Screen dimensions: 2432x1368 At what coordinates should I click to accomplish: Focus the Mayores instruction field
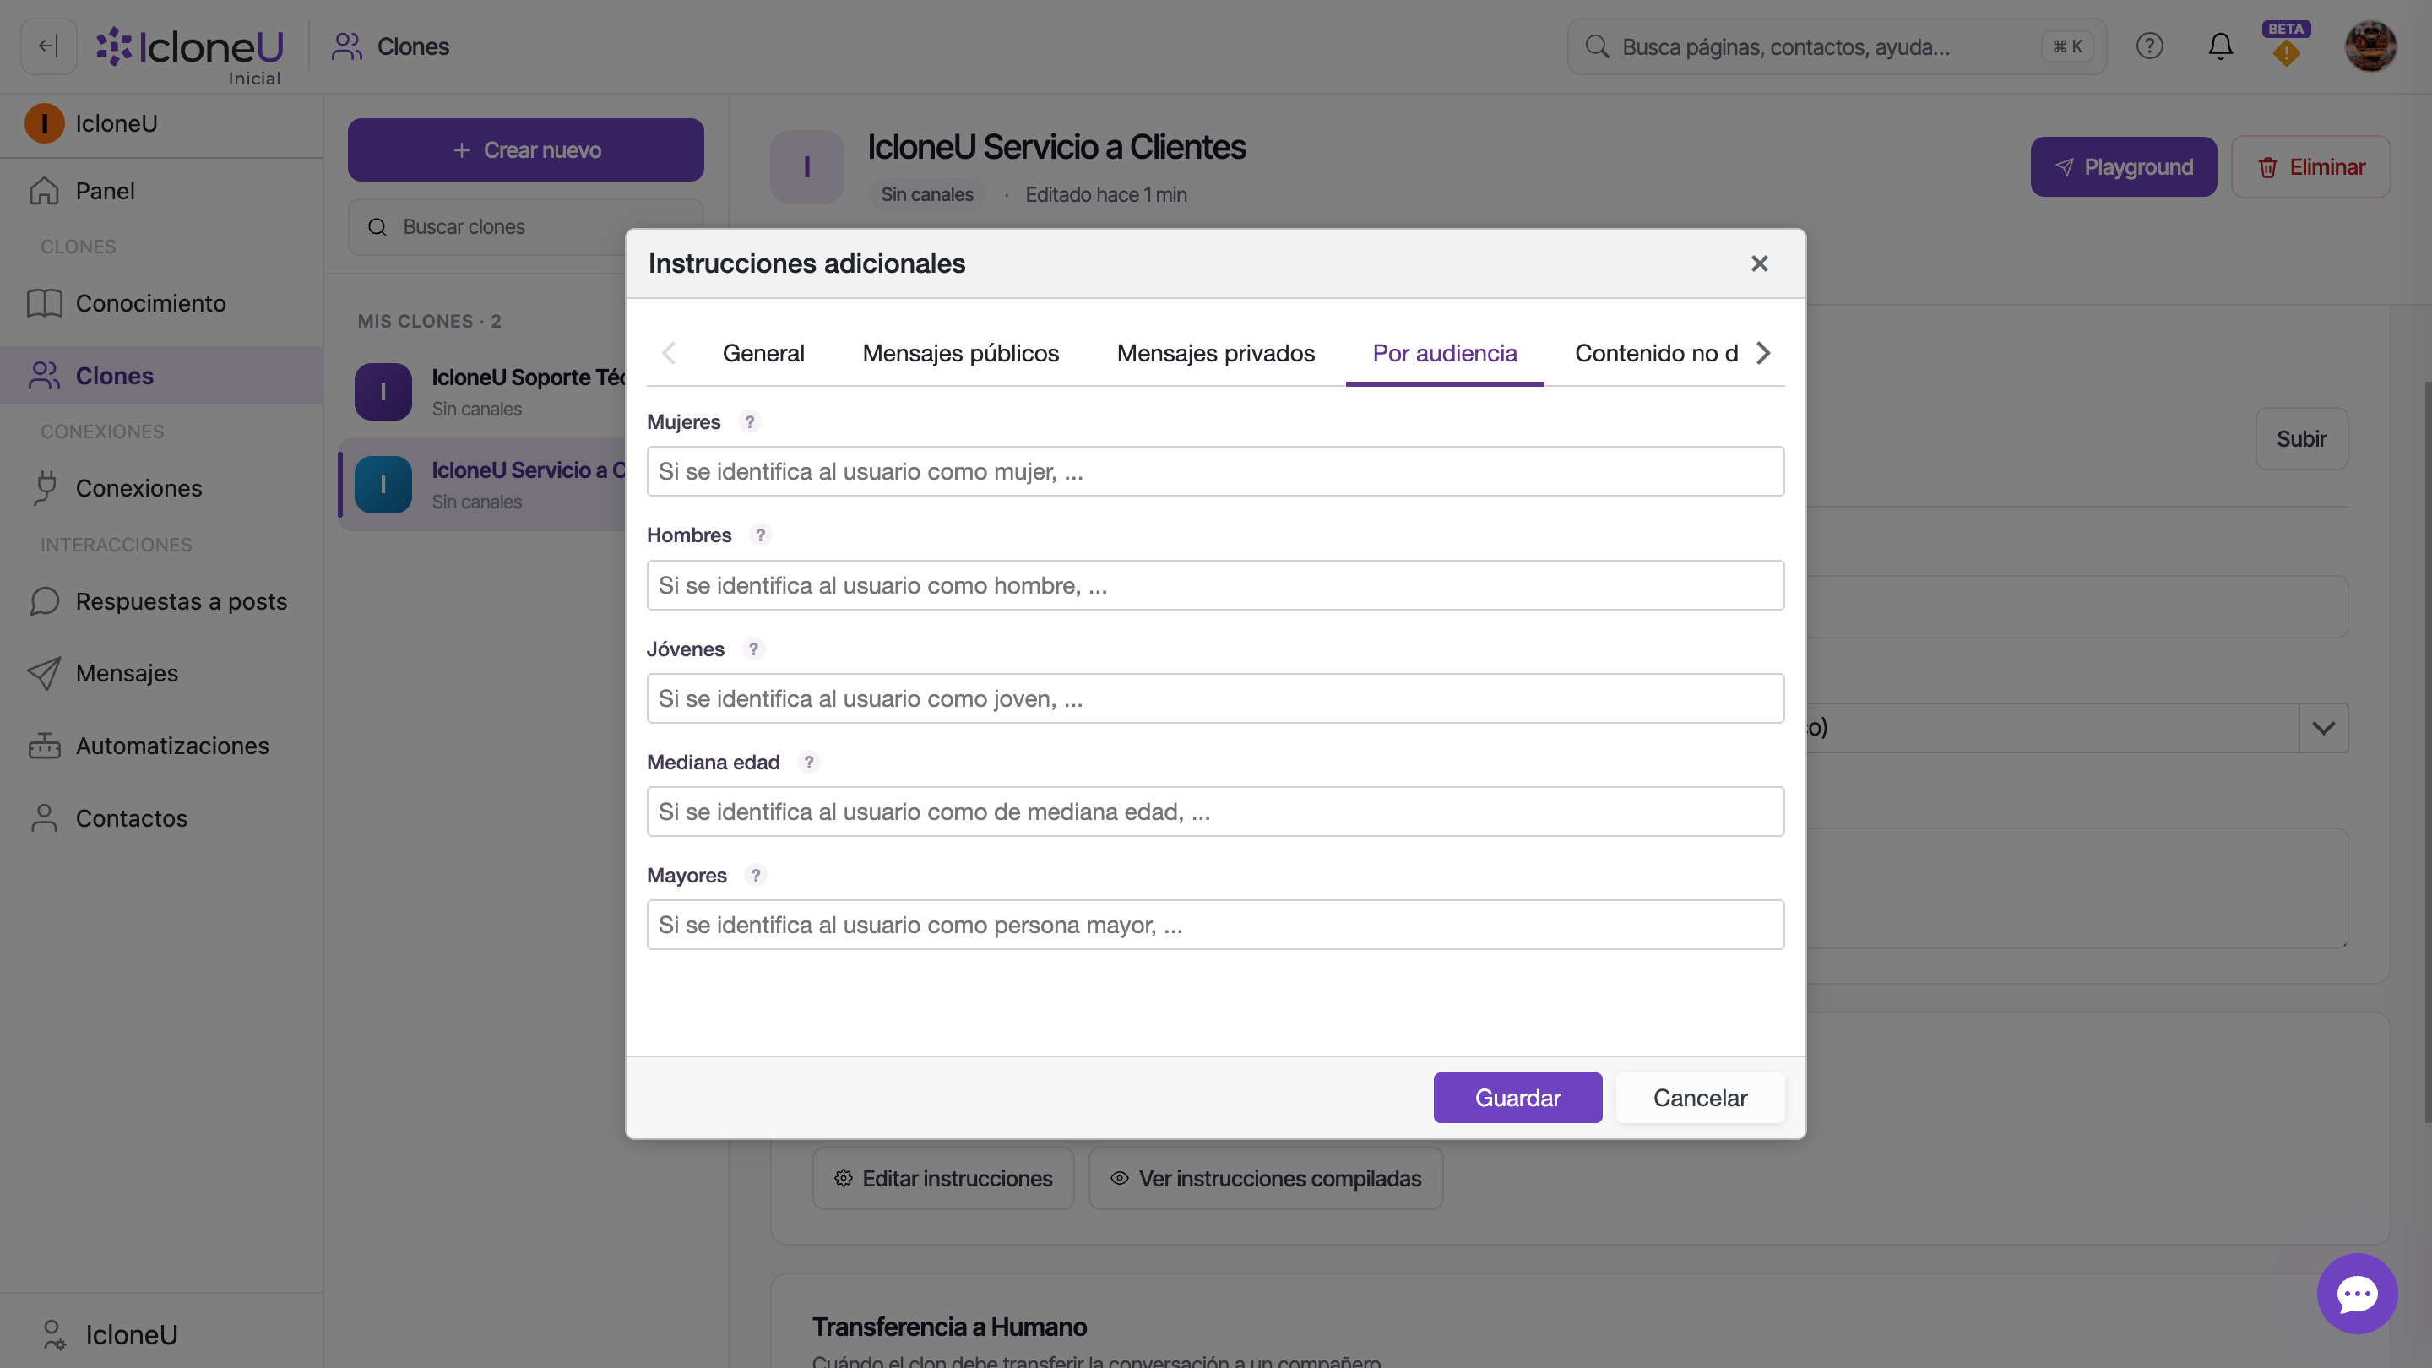pos(1215,925)
